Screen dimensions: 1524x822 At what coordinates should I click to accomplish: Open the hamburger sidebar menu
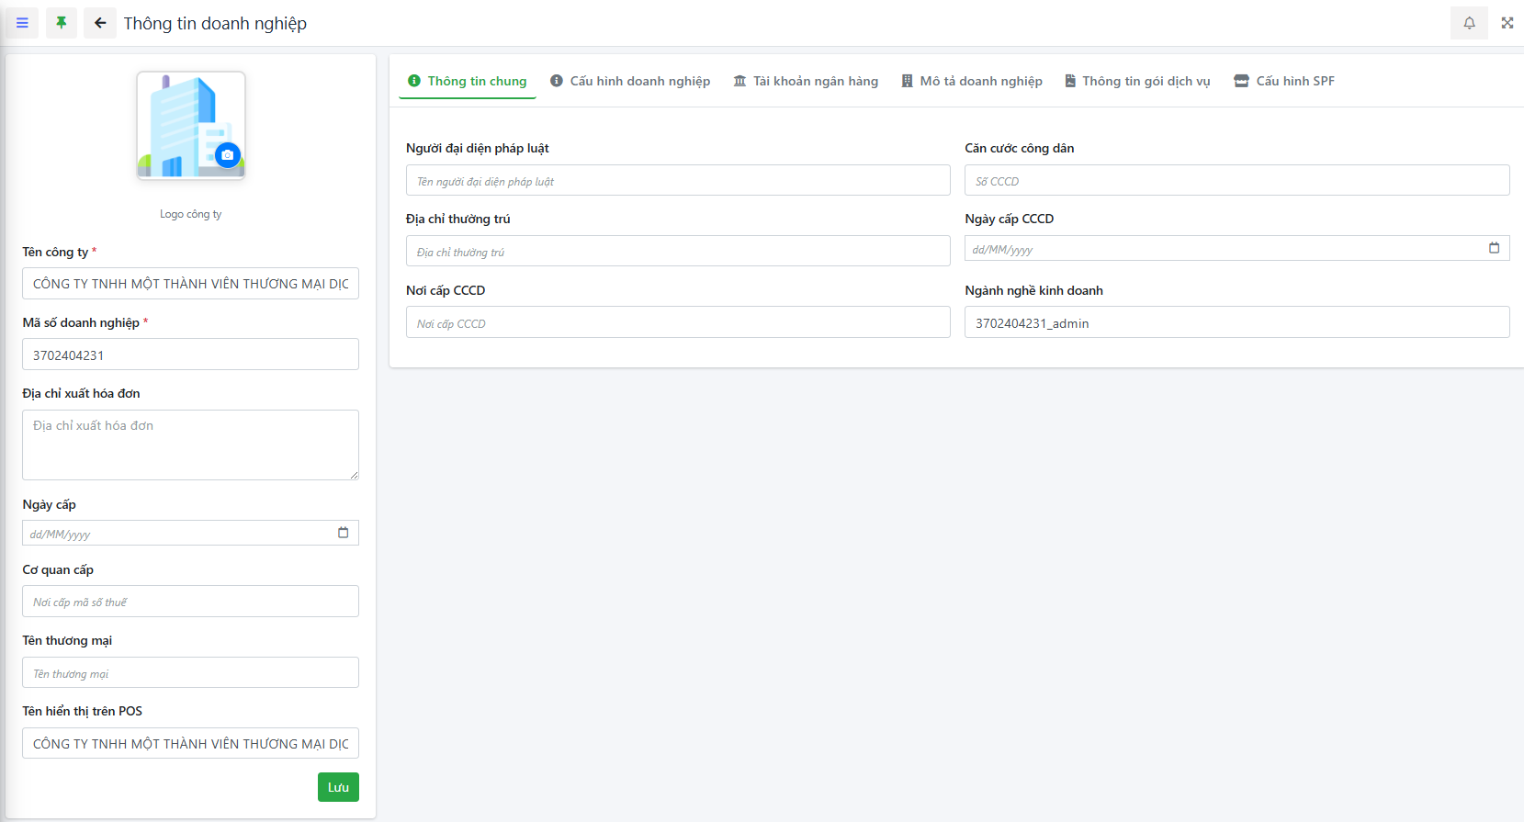[22, 23]
